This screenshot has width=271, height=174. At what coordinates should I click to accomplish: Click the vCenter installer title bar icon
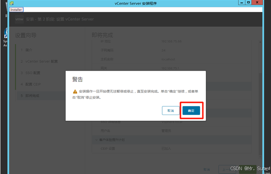12,3
